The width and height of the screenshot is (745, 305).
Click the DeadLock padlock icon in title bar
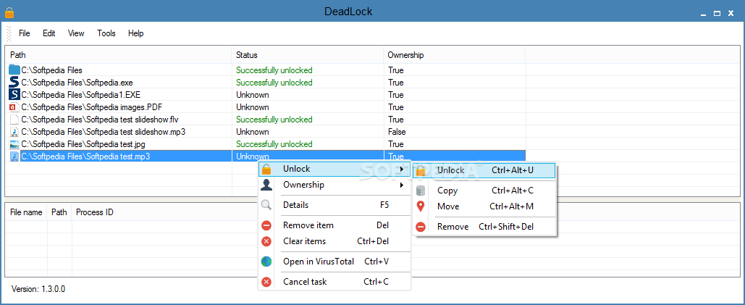(x=9, y=12)
